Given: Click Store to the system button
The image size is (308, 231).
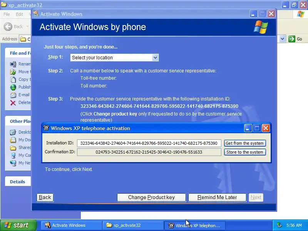Looking at the screenshot, I should point(245,152).
